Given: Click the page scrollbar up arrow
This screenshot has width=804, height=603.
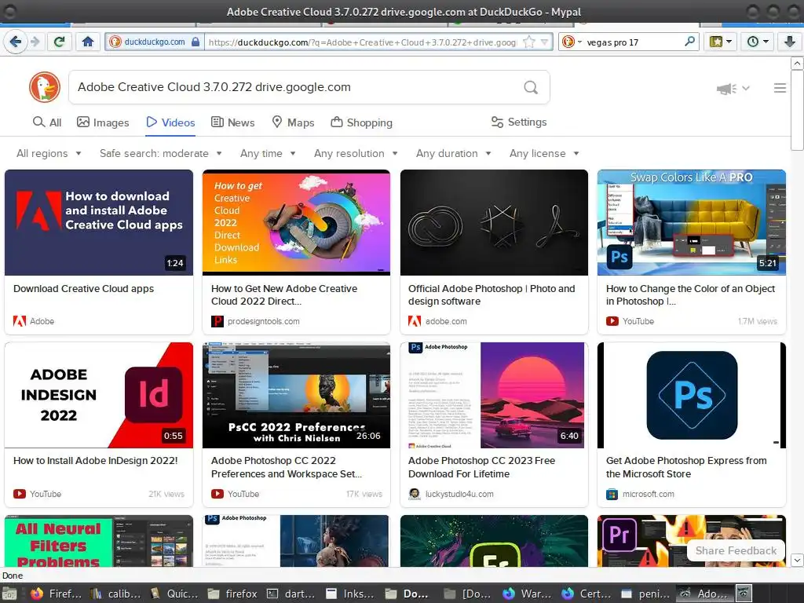Looking at the screenshot, I should (797, 63).
